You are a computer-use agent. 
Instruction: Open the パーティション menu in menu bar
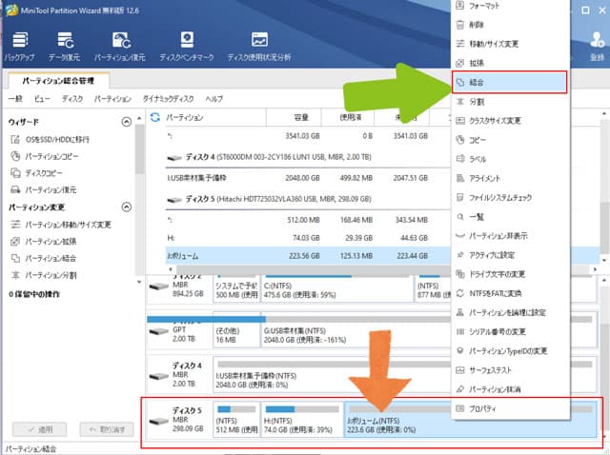coord(112,99)
